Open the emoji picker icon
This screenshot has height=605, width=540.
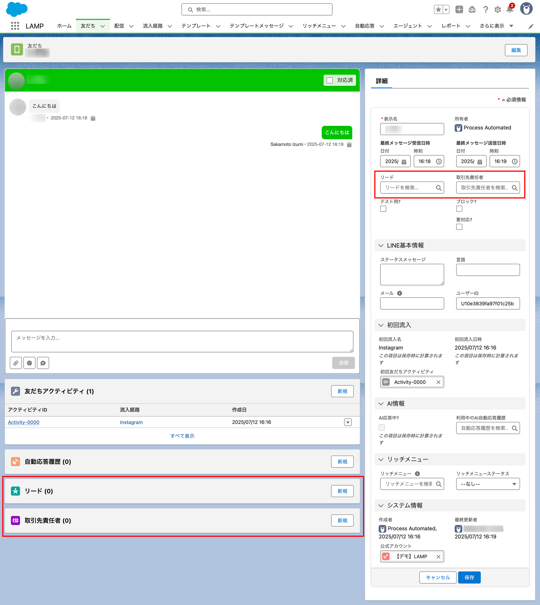click(29, 363)
